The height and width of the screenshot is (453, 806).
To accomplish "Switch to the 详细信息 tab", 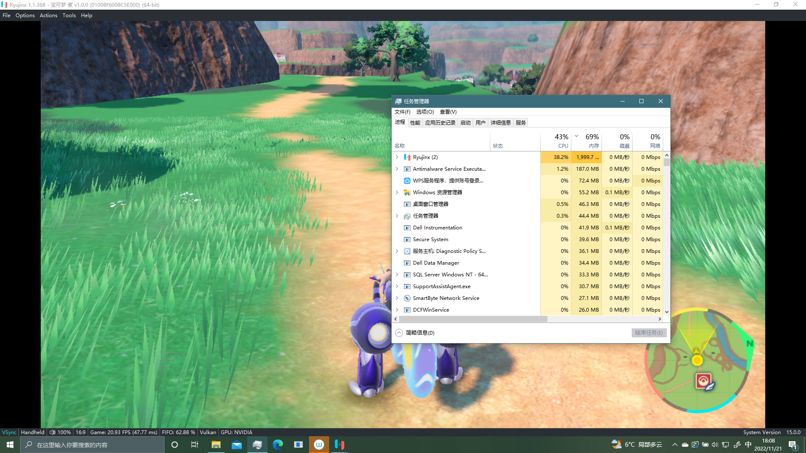I will tap(500, 123).
